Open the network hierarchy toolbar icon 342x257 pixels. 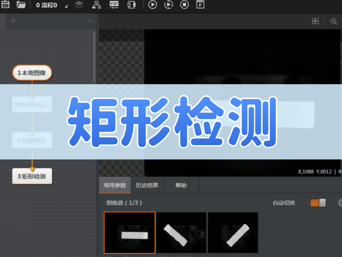point(97,5)
